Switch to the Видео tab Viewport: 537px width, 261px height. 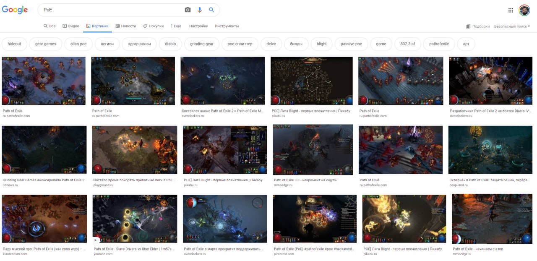pyautogui.click(x=71, y=26)
